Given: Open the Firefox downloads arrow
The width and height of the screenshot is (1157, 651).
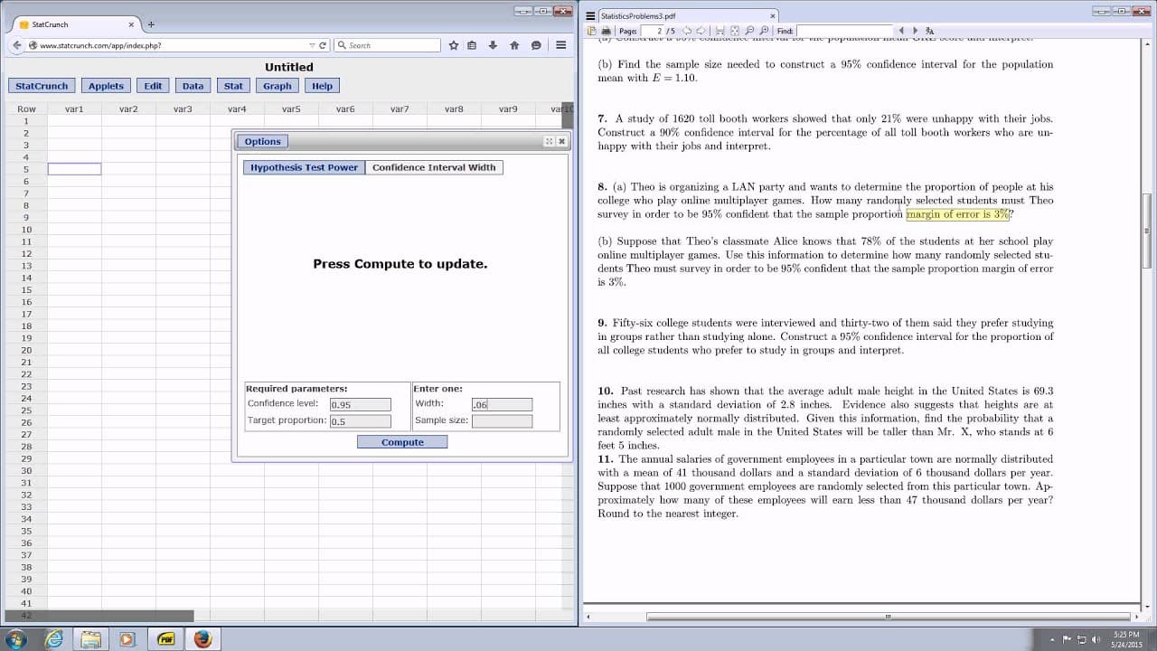Looking at the screenshot, I should pos(493,45).
